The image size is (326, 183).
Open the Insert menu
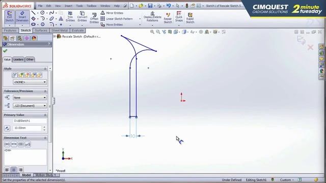coord(68,6)
